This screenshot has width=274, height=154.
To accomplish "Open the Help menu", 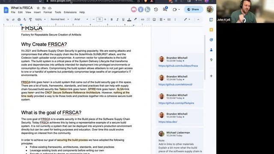I will [82, 12].
